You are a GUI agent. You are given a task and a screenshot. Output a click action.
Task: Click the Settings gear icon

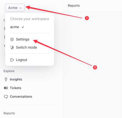coord(12,39)
